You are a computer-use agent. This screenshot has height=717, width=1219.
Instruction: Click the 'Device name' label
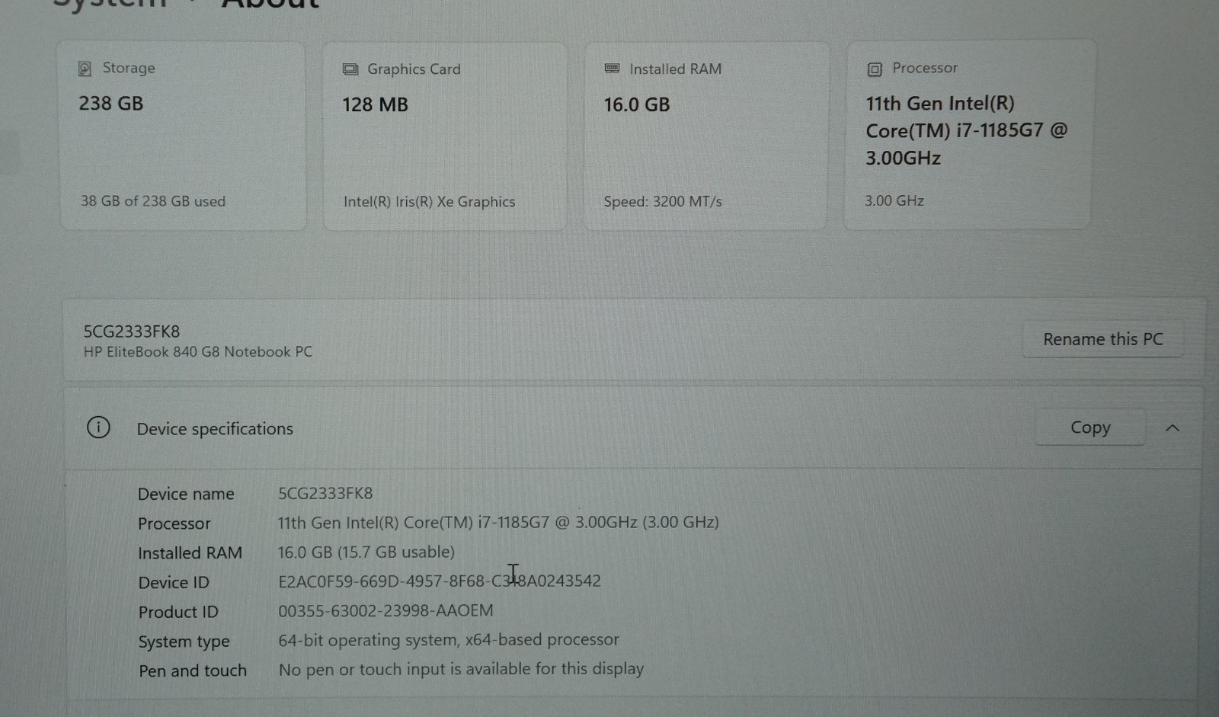click(x=186, y=494)
